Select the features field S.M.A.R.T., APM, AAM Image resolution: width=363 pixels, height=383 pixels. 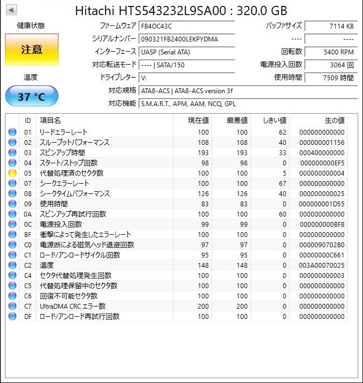(248, 104)
